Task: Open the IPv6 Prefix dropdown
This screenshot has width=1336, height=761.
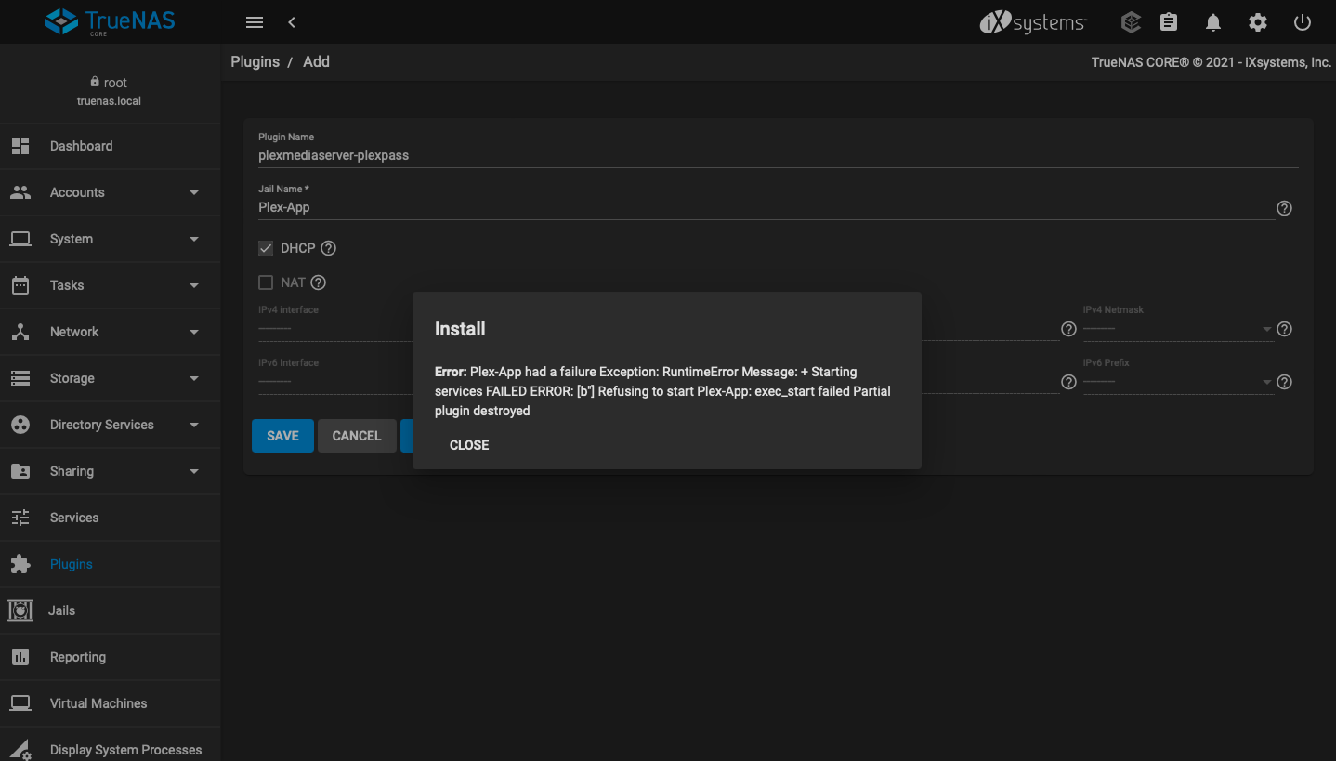Action: [x=1176, y=382]
